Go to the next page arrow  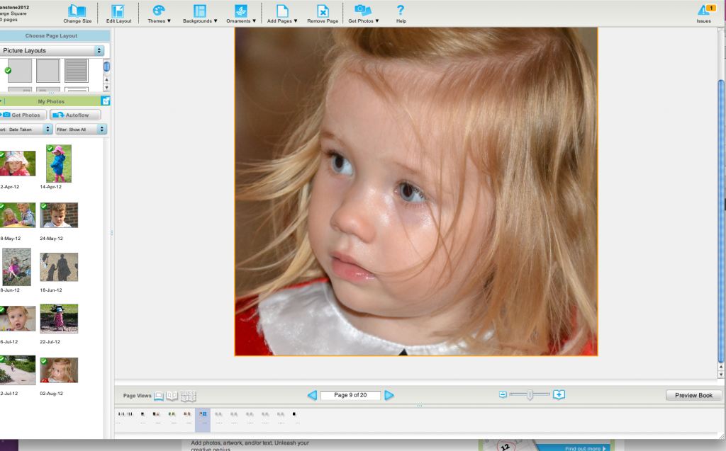coord(389,395)
